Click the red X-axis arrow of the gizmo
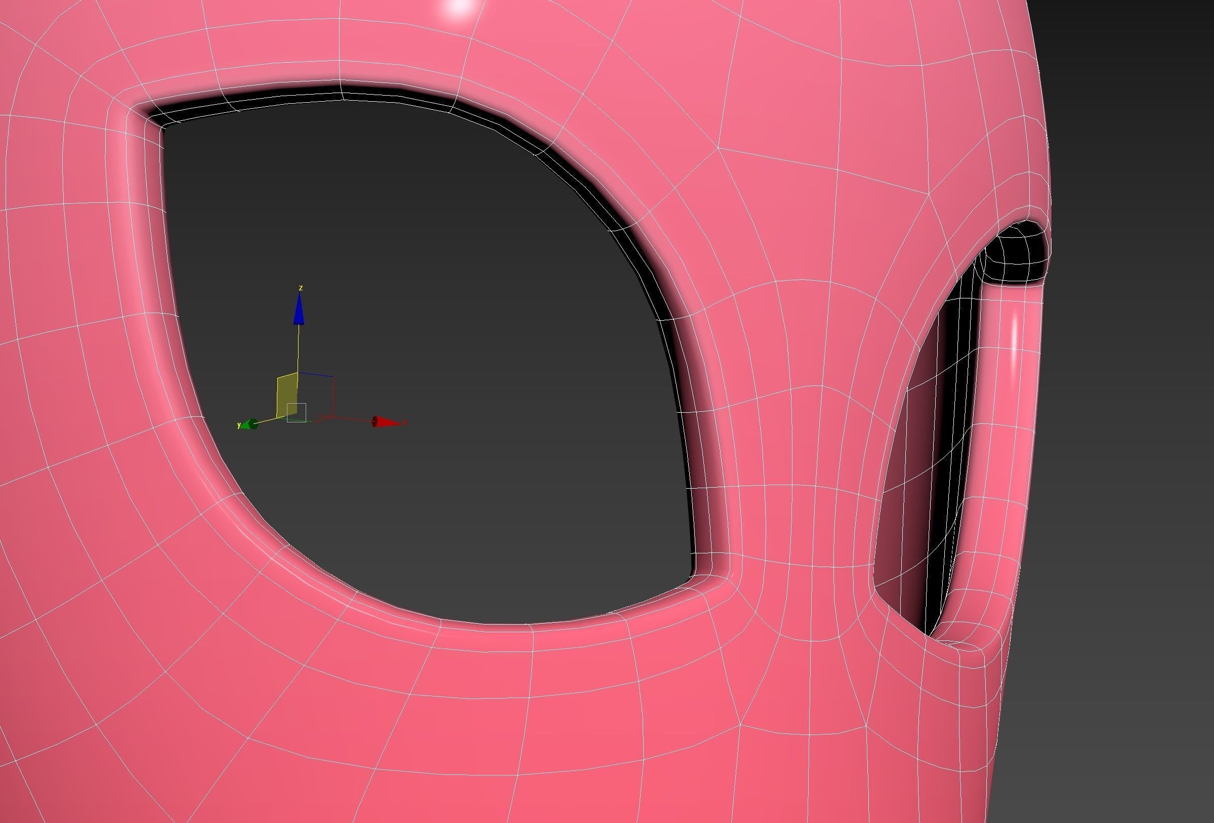 [x=388, y=421]
